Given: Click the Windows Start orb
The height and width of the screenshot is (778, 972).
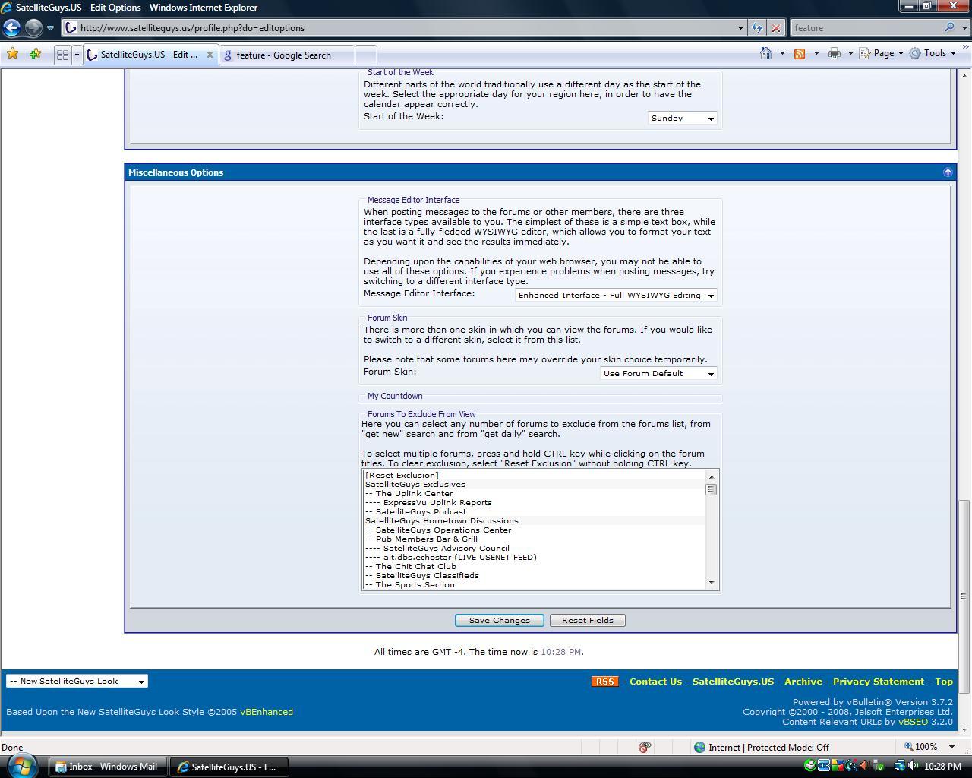Looking at the screenshot, I should click(x=23, y=765).
